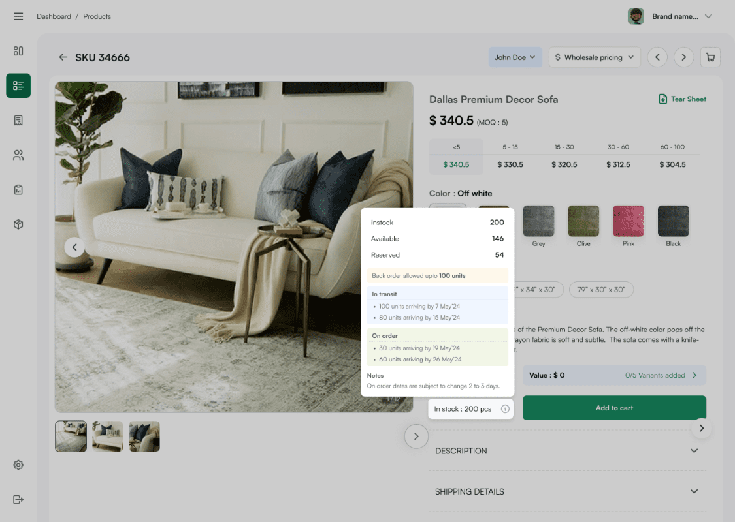Click the logout icon at sidebar bottom
The width and height of the screenshot is (735, 522).
click(18, 499)
